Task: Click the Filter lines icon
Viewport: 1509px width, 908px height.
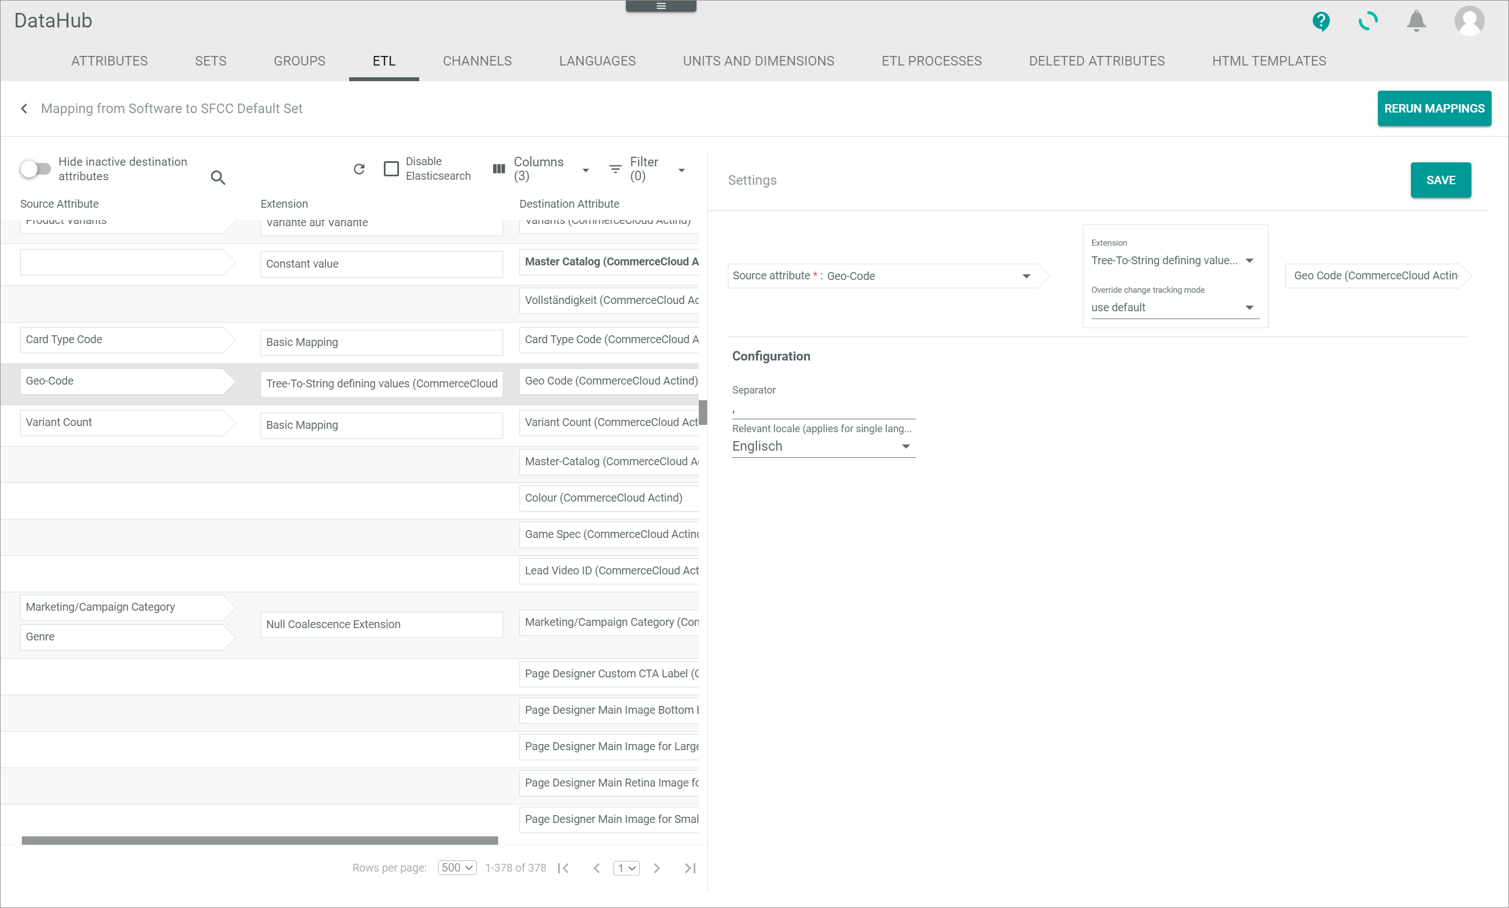Action: pyautogui.click(x=615, y=169)
